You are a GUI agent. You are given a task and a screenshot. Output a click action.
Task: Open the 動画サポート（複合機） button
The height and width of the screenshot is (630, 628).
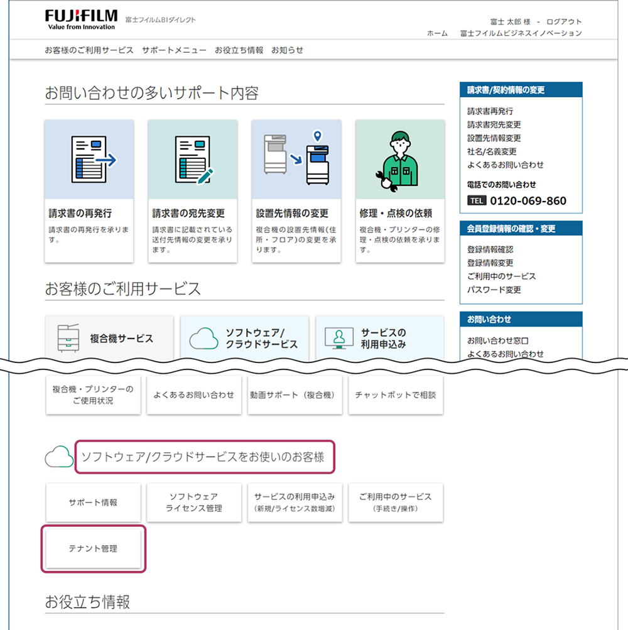click(x=295, y=395)
